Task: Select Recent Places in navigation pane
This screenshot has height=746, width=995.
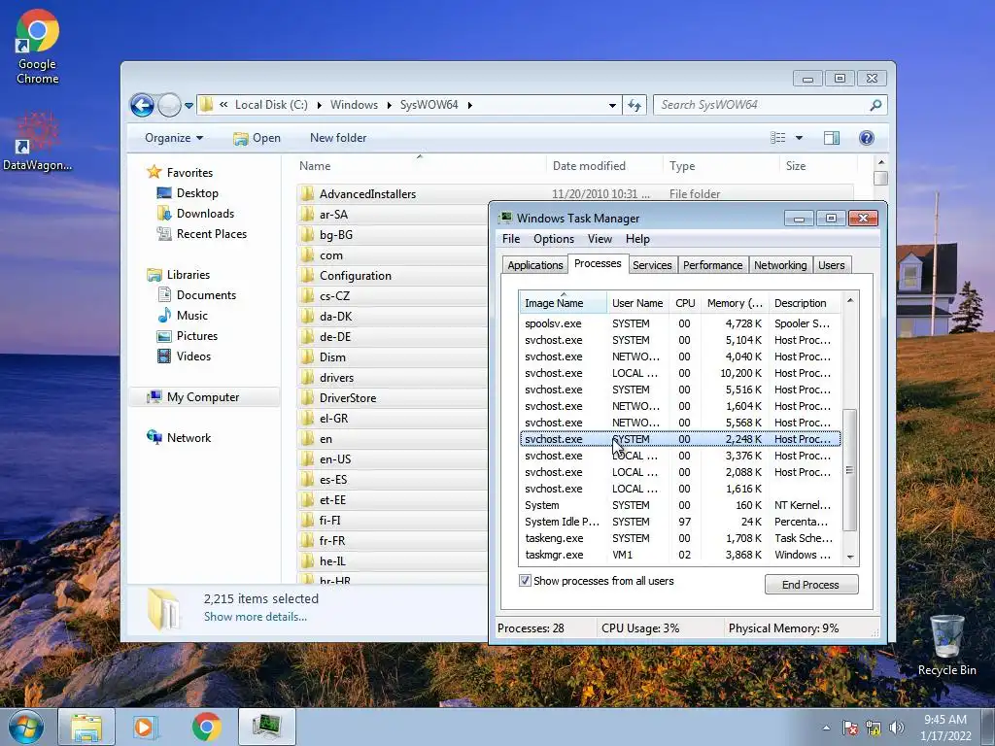Action: 202,233
